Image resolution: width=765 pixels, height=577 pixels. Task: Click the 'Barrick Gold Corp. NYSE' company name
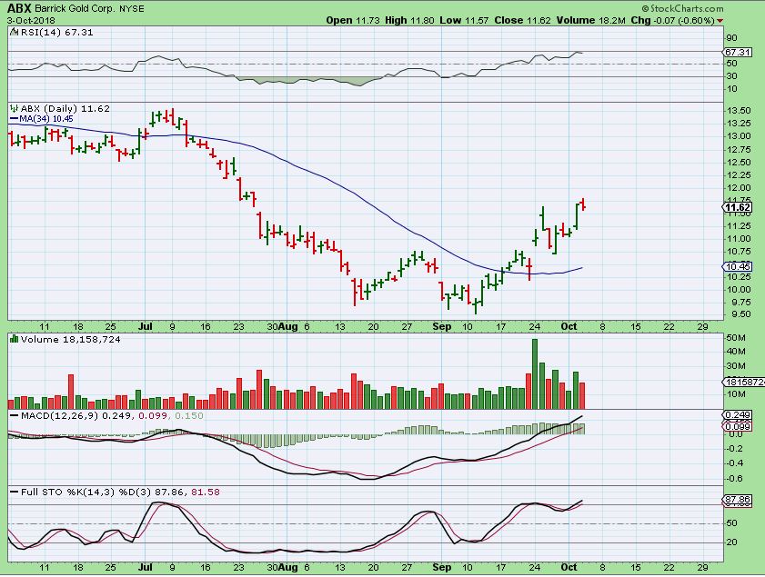(x=89, y=9)
